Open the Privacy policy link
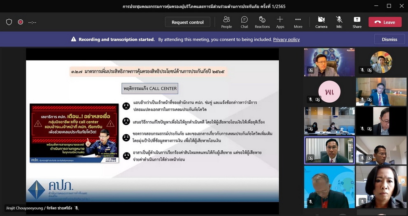408x216 pixels. pos(286,39)
